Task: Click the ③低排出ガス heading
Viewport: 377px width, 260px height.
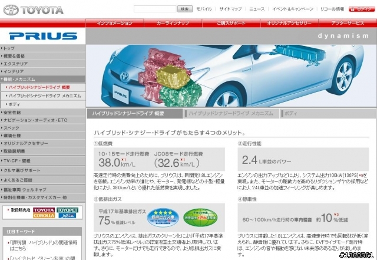Action: [107, 199]
